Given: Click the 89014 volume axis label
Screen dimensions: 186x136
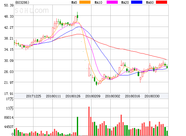Looking at the screenshot, I should (x=9, y=117).
